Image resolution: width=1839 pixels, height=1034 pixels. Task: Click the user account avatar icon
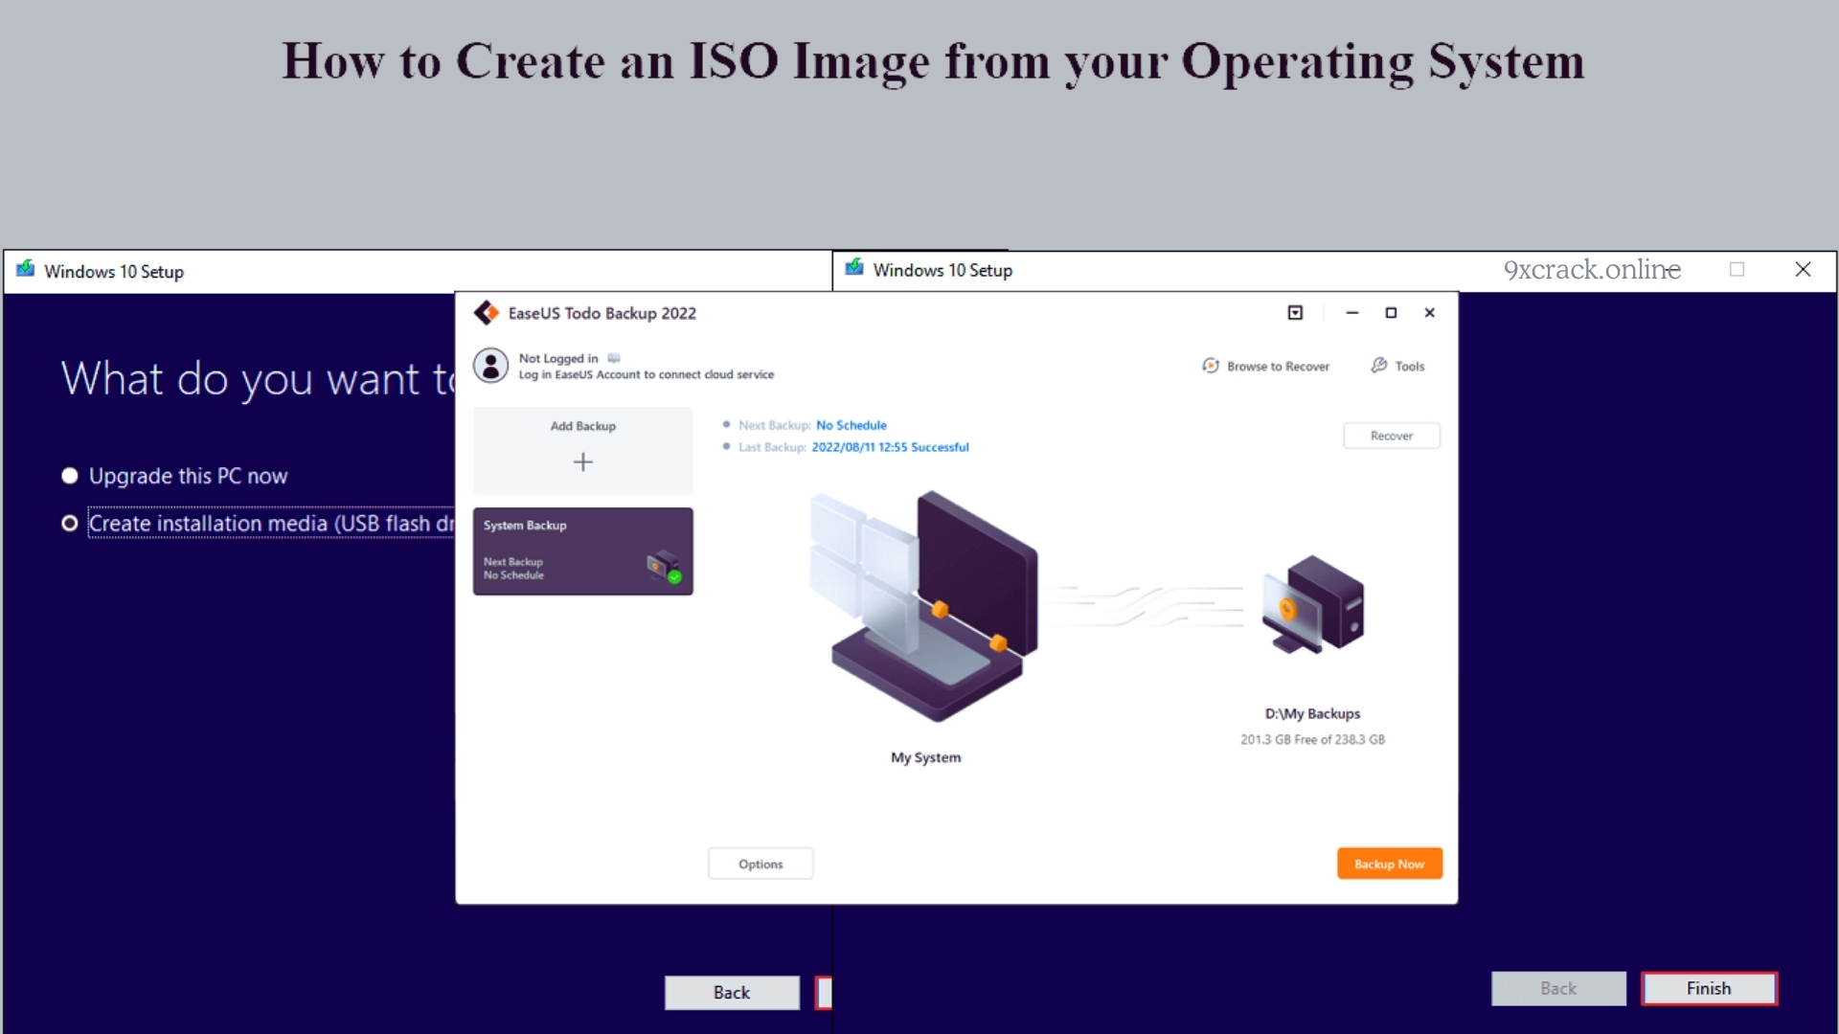491,366
